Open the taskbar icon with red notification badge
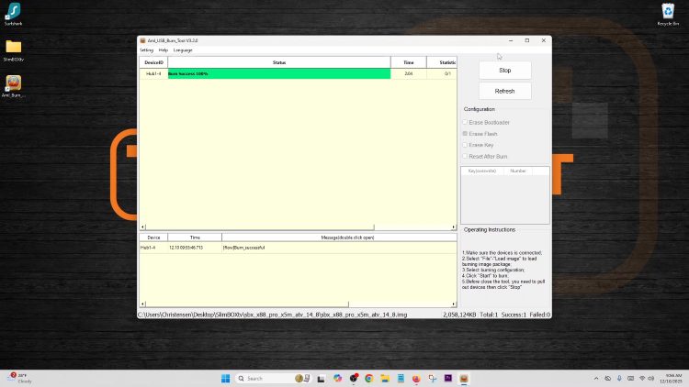 (x=354, y=378)
